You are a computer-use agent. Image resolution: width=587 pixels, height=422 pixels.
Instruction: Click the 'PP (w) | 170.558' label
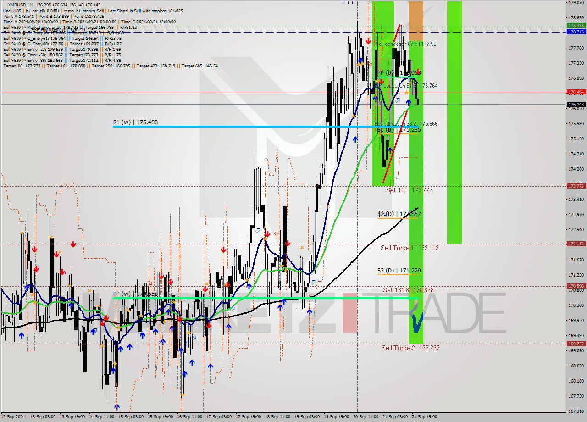pyautogui.click(x=135, y=294)
